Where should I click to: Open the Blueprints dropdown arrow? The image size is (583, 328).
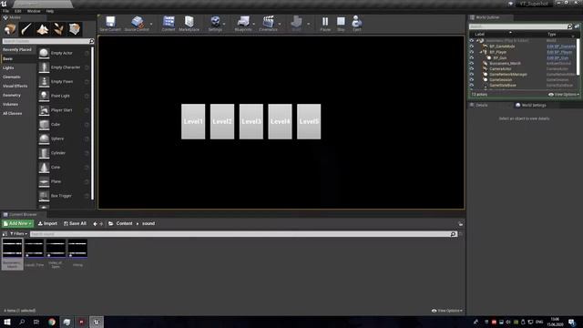pyautogui.click(x=254, y=25)
